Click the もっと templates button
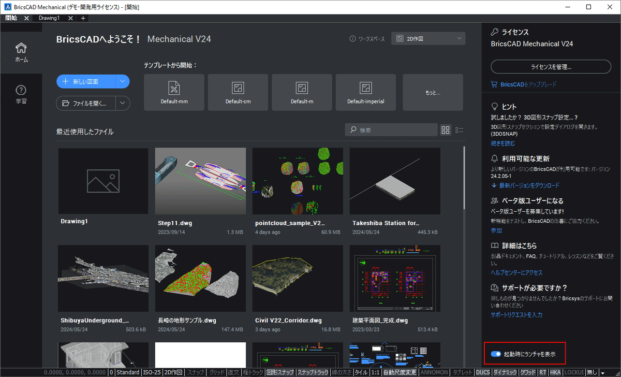Viewport: 621px width, 377px height. click(433, 92)
